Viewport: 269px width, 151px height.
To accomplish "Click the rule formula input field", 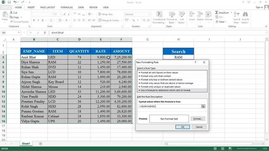I will tap(170, 106).
